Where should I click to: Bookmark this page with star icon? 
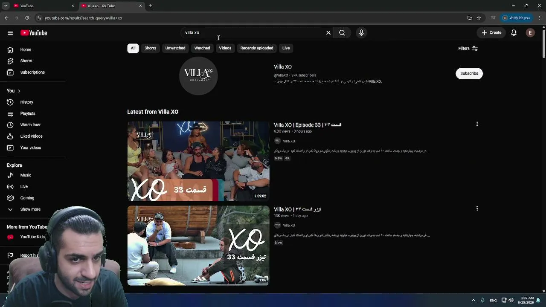coord(479,18)
